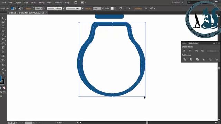Screen dimensions: 221x124
Task: Open the fill color dropdown arrow
Action: click(x=15, y=8)
